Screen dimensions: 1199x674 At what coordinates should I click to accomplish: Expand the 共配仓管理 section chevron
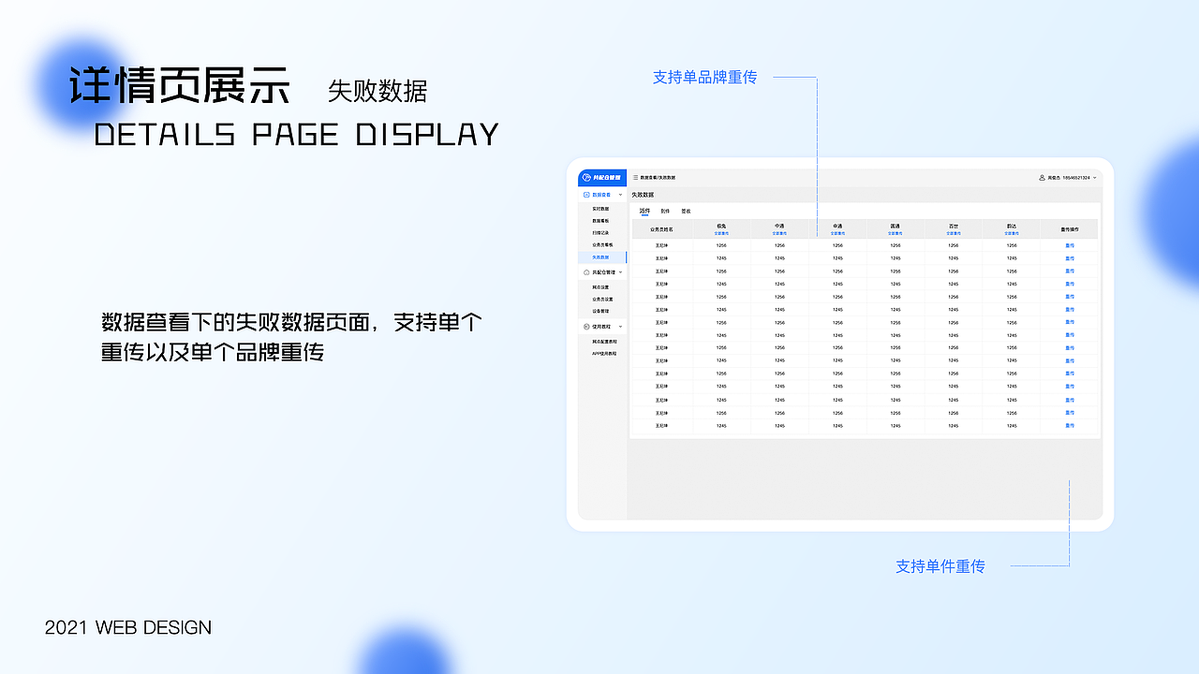click(x=620, y=271)
